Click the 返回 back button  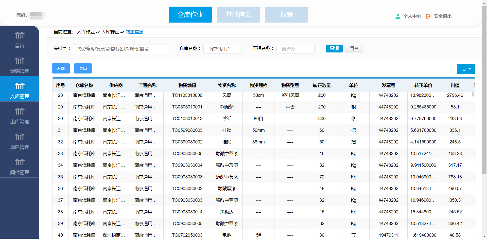[61, 68]
